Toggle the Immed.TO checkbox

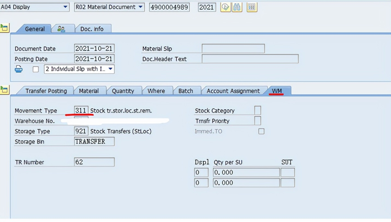262,131
